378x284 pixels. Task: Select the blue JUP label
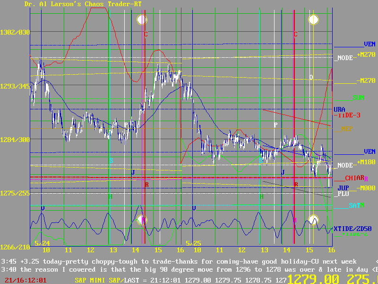[343, 187]
